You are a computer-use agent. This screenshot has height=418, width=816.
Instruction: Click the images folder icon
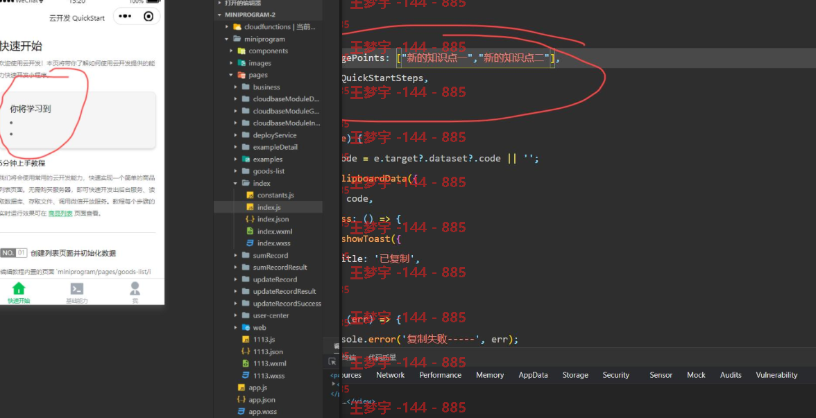click(241, 63)
